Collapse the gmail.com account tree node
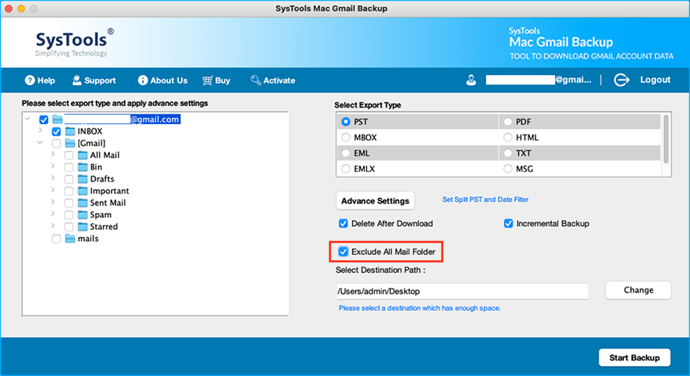The image size is (690, 376). pyautogui.click(x=28, y=118)
